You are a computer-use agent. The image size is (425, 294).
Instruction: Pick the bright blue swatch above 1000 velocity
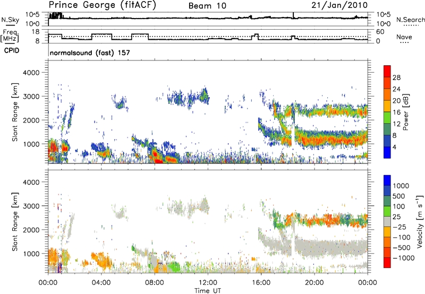[387, 180]
